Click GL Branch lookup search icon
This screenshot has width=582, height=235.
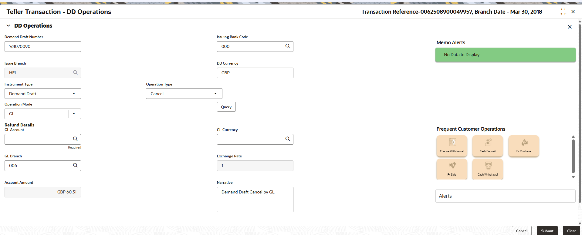pyautogui.click(x=75, y=165)
